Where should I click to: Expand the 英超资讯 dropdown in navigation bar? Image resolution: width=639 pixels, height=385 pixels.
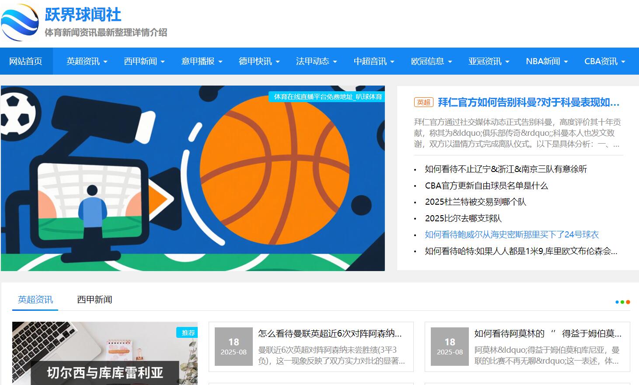click(x=87, y=61)
